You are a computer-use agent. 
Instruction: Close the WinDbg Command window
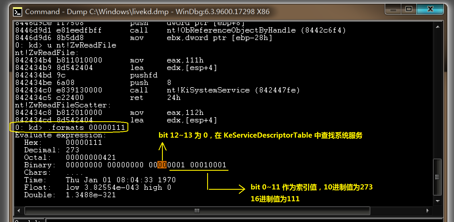tap(430, 9)
